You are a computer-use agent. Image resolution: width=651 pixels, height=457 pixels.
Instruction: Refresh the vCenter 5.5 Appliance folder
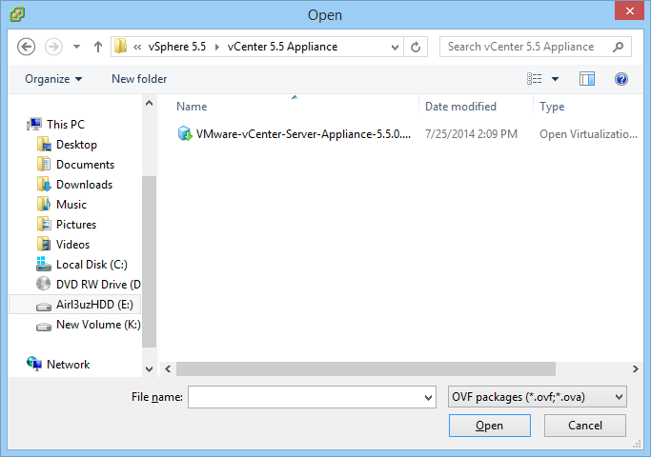[416, 47]
